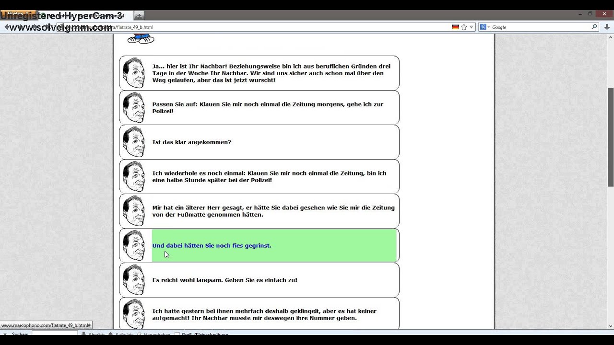Minimize the Firefox window

pyautogui.click(x=580, y=14)
